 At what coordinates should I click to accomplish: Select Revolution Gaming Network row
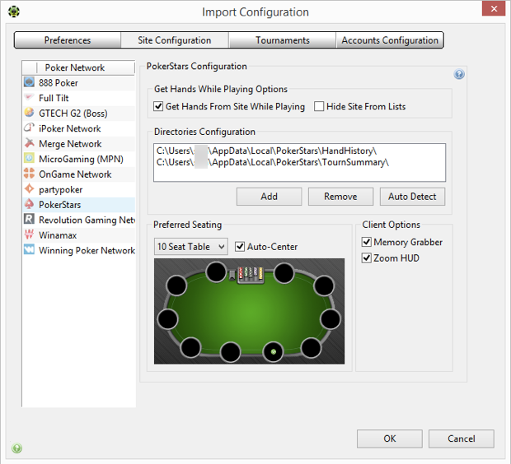tap(79, 220)
